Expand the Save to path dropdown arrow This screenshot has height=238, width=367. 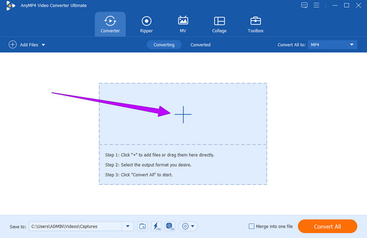coord(128,226)
